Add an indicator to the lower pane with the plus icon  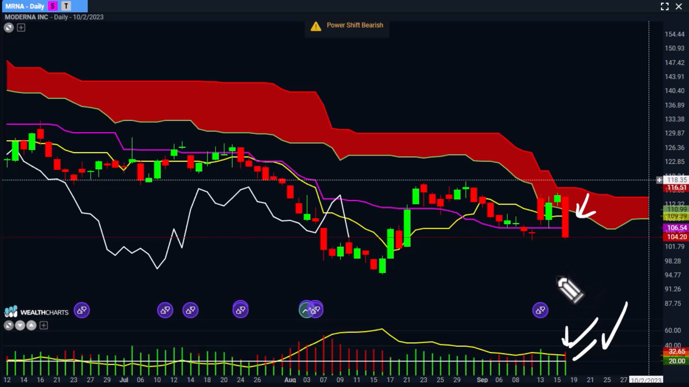coord(43,325)
